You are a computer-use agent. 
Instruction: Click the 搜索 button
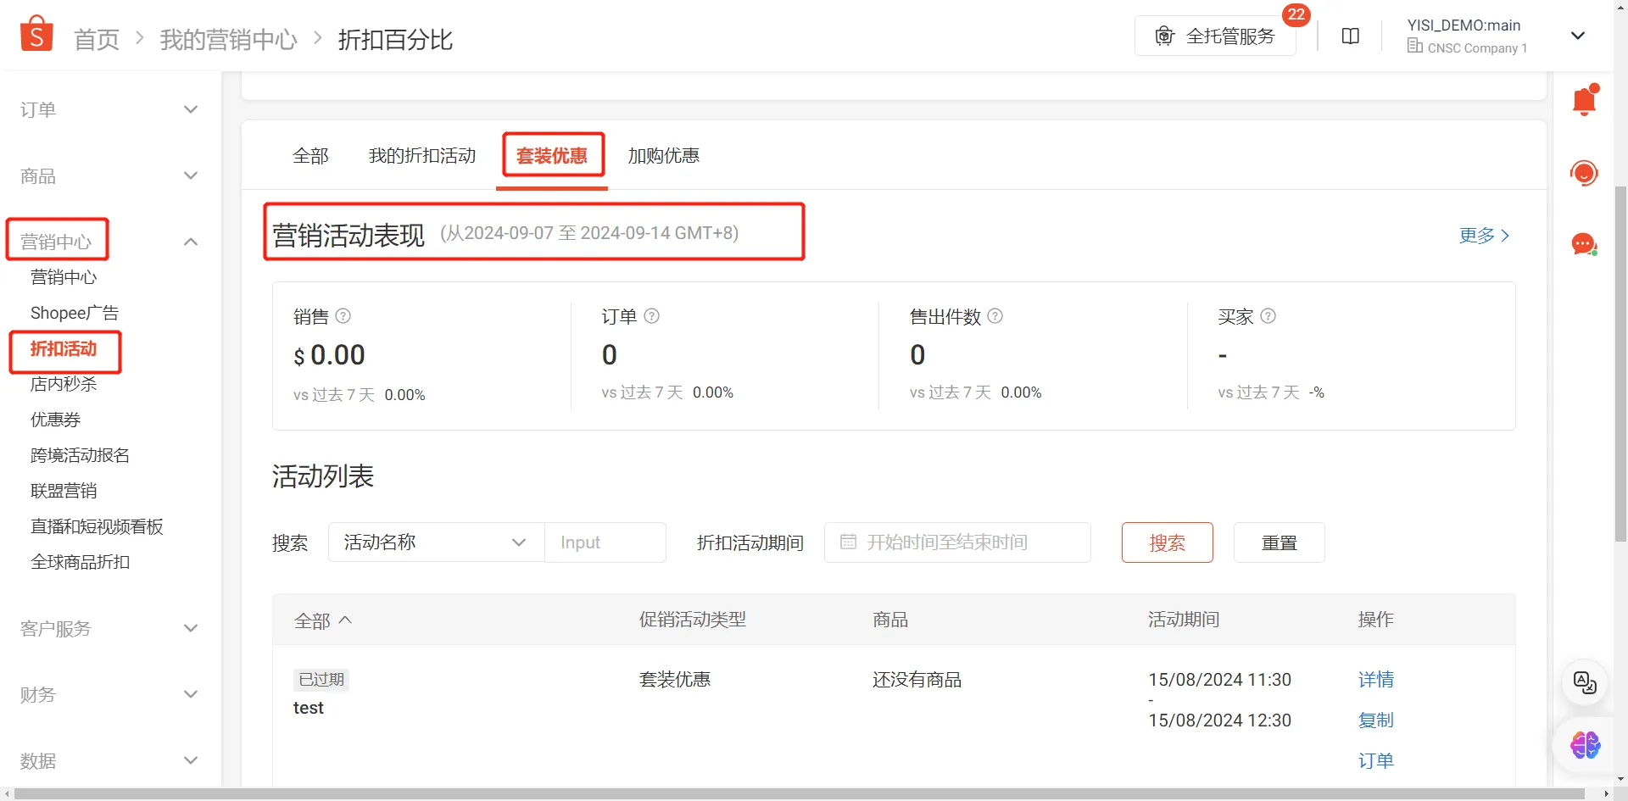tap(1167, 542)
